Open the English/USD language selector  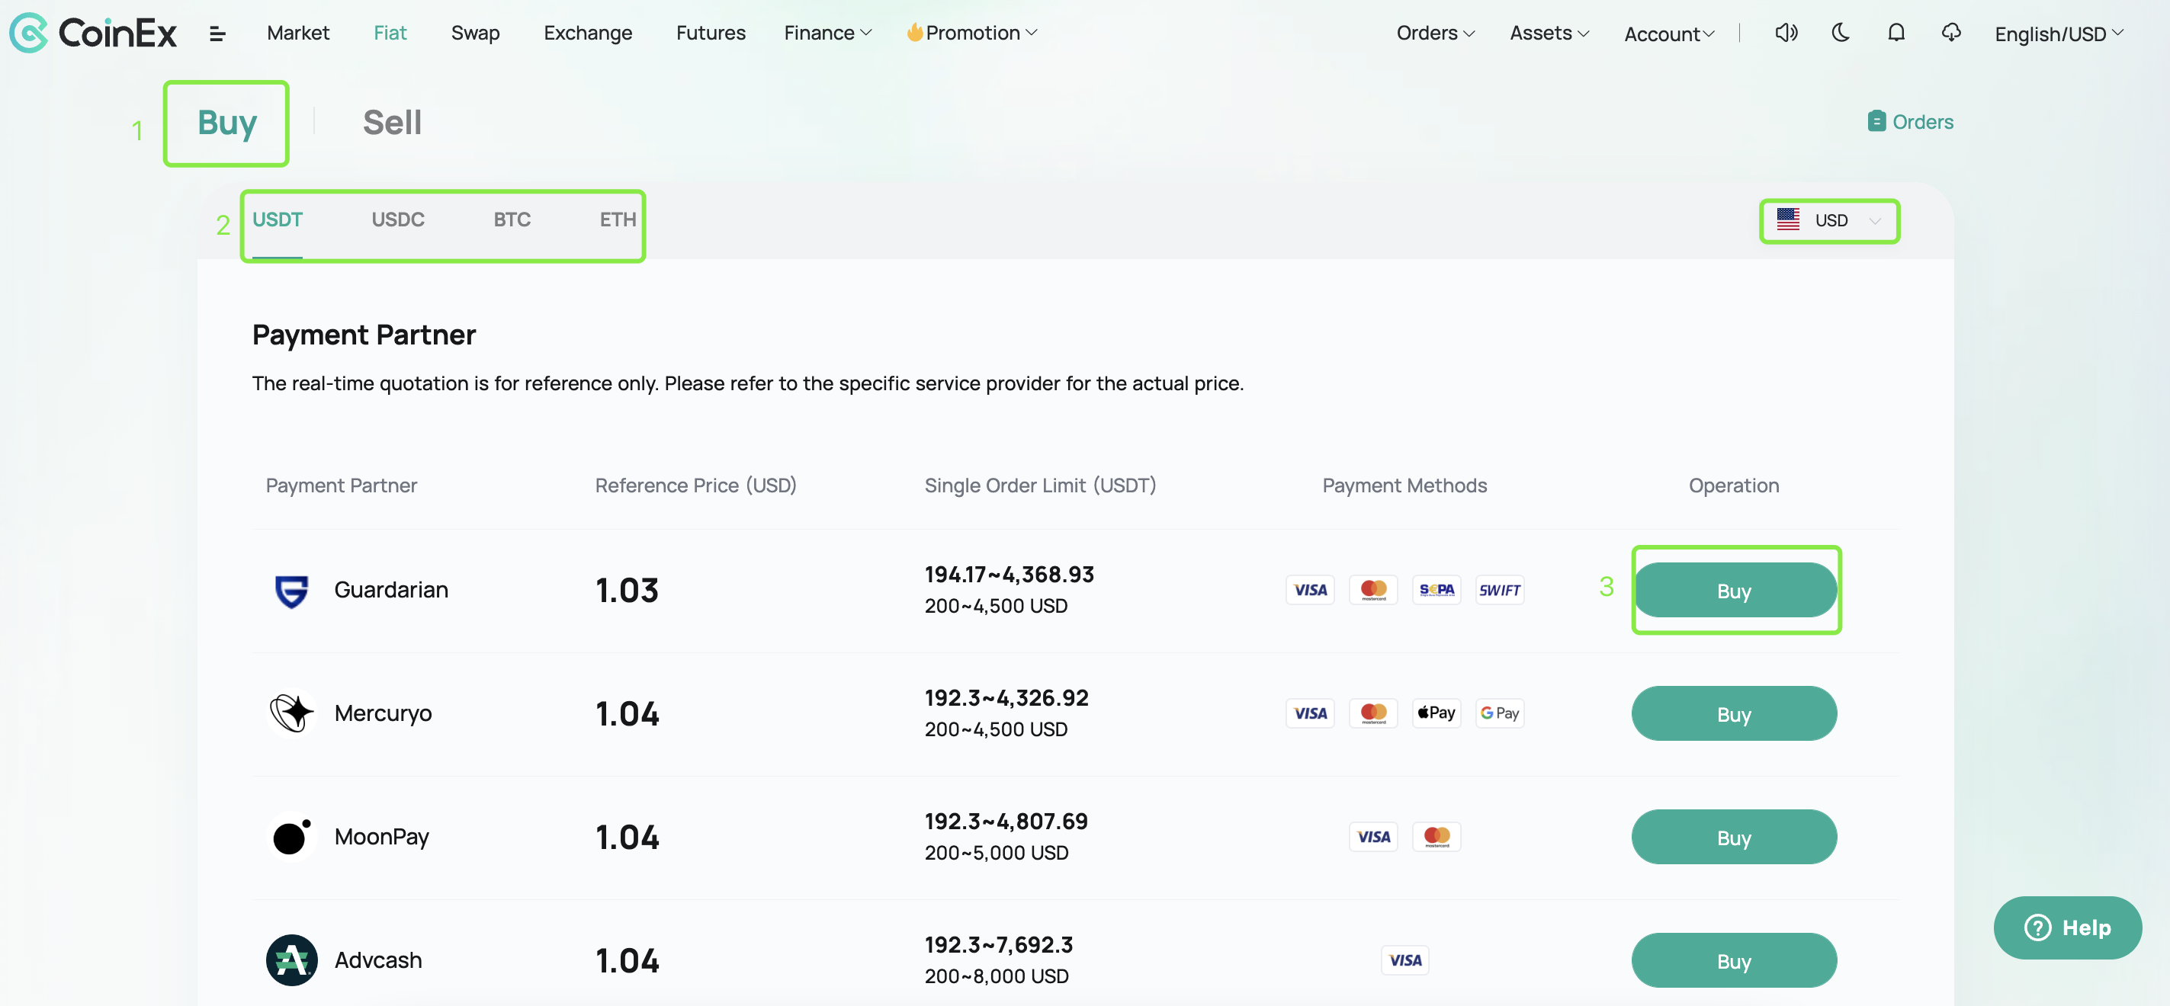[2059, 34]
